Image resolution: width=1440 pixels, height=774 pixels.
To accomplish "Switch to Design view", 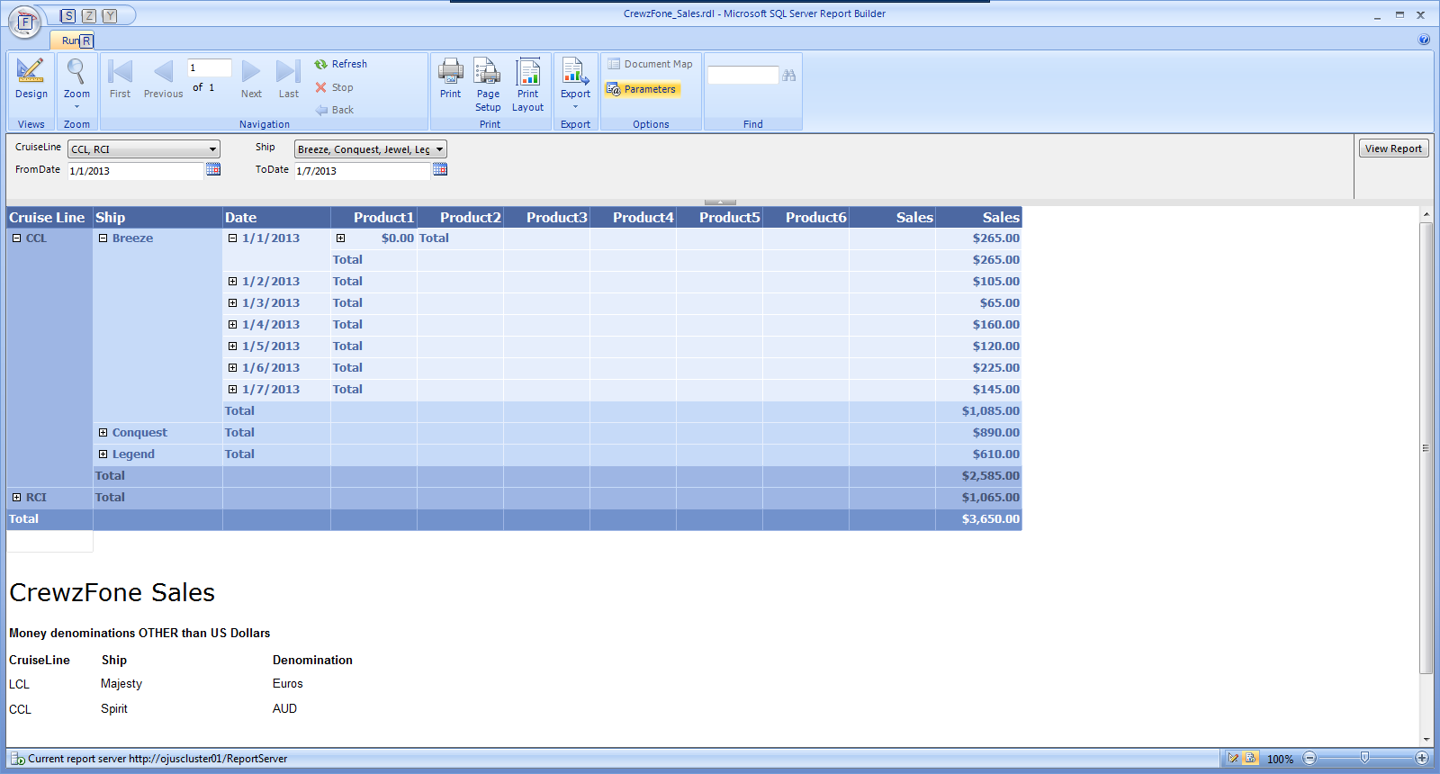I will point(31,79).
